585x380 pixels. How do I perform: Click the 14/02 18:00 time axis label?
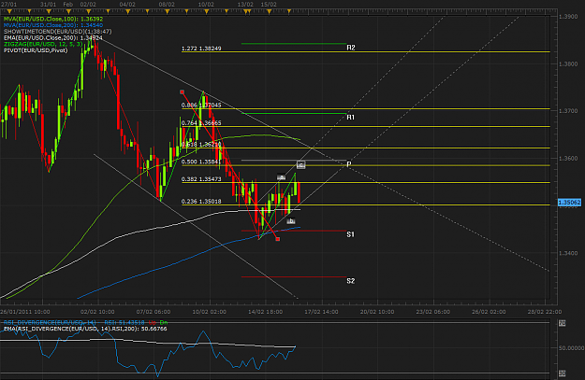click(265, 312)
